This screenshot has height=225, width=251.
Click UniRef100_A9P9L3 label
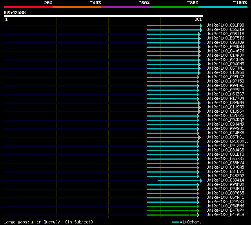point(225,90)
